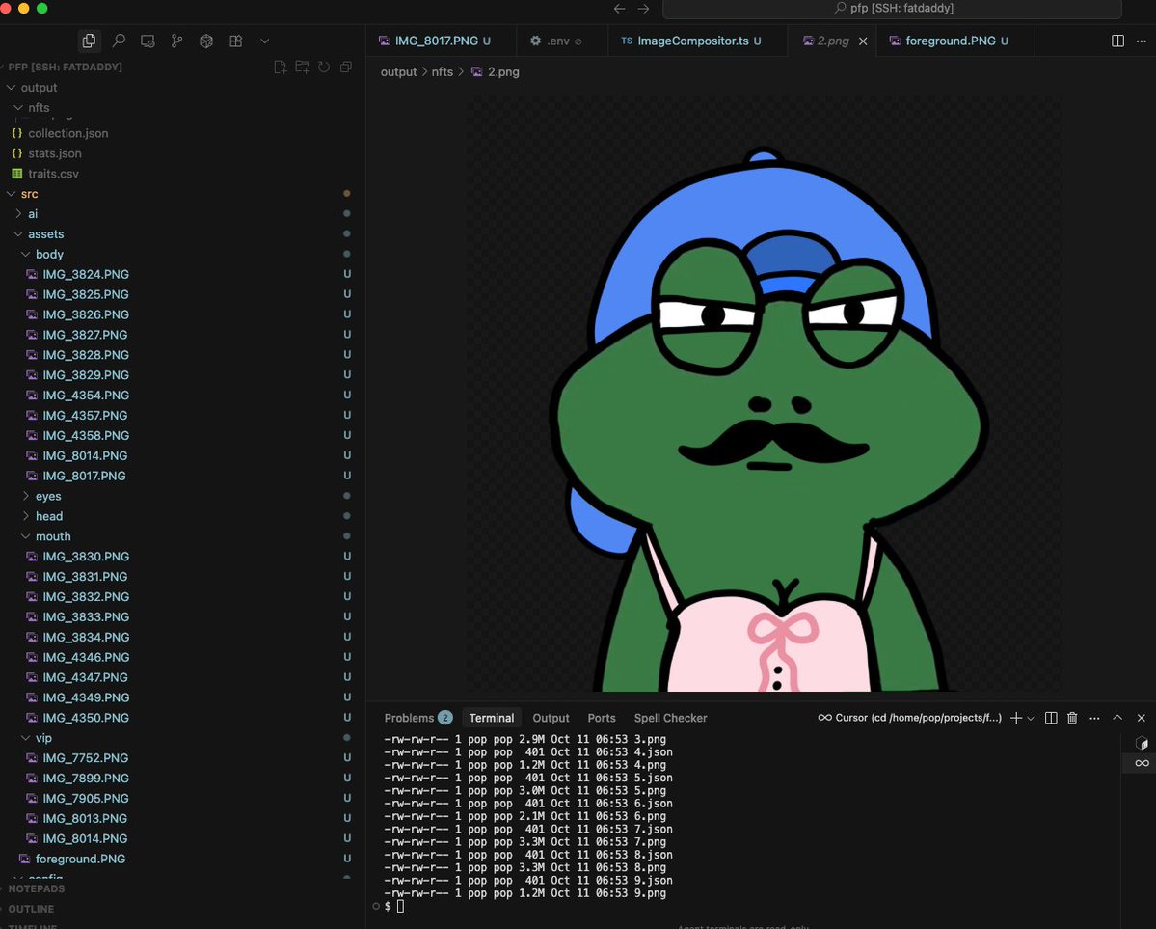
Task: Open editor more actions ellipsis
Action: 1142,41
